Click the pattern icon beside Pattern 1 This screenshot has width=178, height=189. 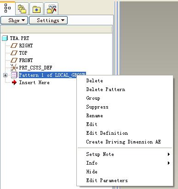tap(14, 75)
